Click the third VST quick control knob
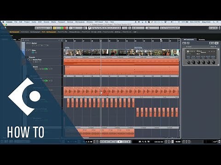Viewport: 221px width, 165px height. pos(198,62)
